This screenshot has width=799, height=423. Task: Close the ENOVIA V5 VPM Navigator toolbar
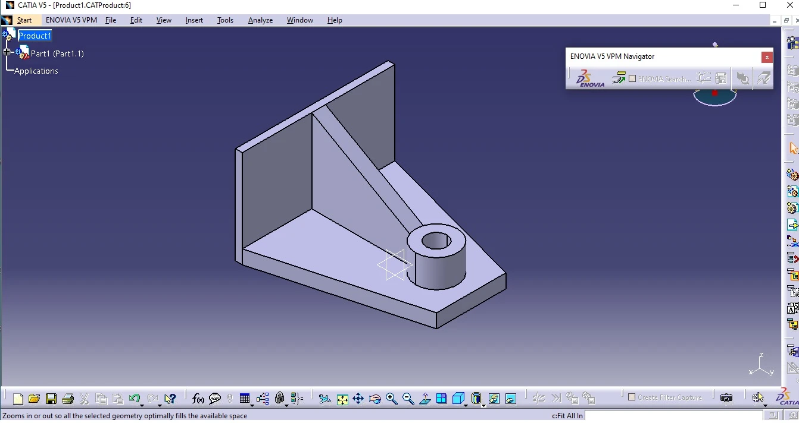(x=767, y=57)
